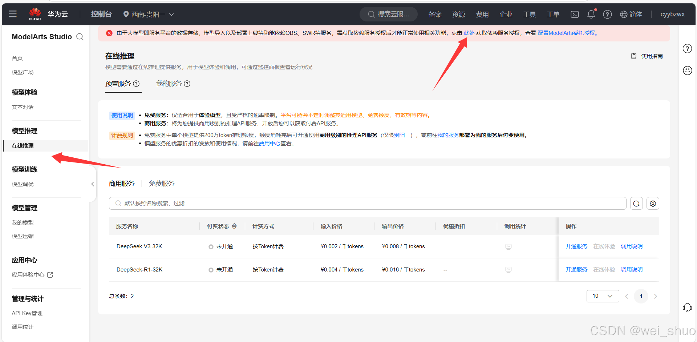Click 开通服务 for DeepSeek-V3-32K
697x342 pixels.
coord(576,246)
